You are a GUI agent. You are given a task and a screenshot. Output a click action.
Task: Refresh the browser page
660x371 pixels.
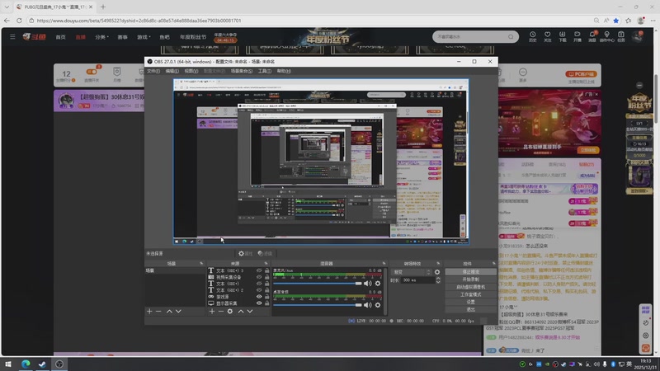19,20
